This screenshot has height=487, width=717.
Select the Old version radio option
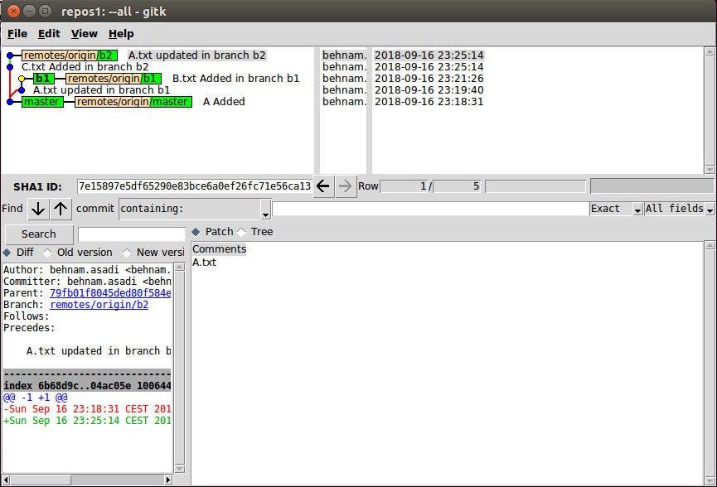point(47,253)
